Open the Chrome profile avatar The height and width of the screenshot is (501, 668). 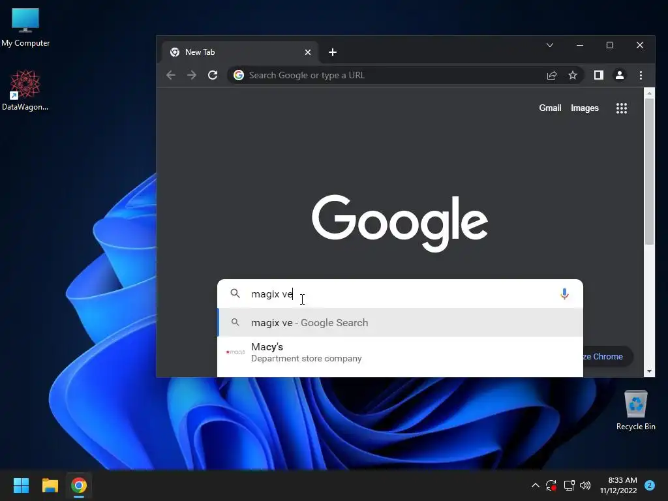tap(620, 76)
